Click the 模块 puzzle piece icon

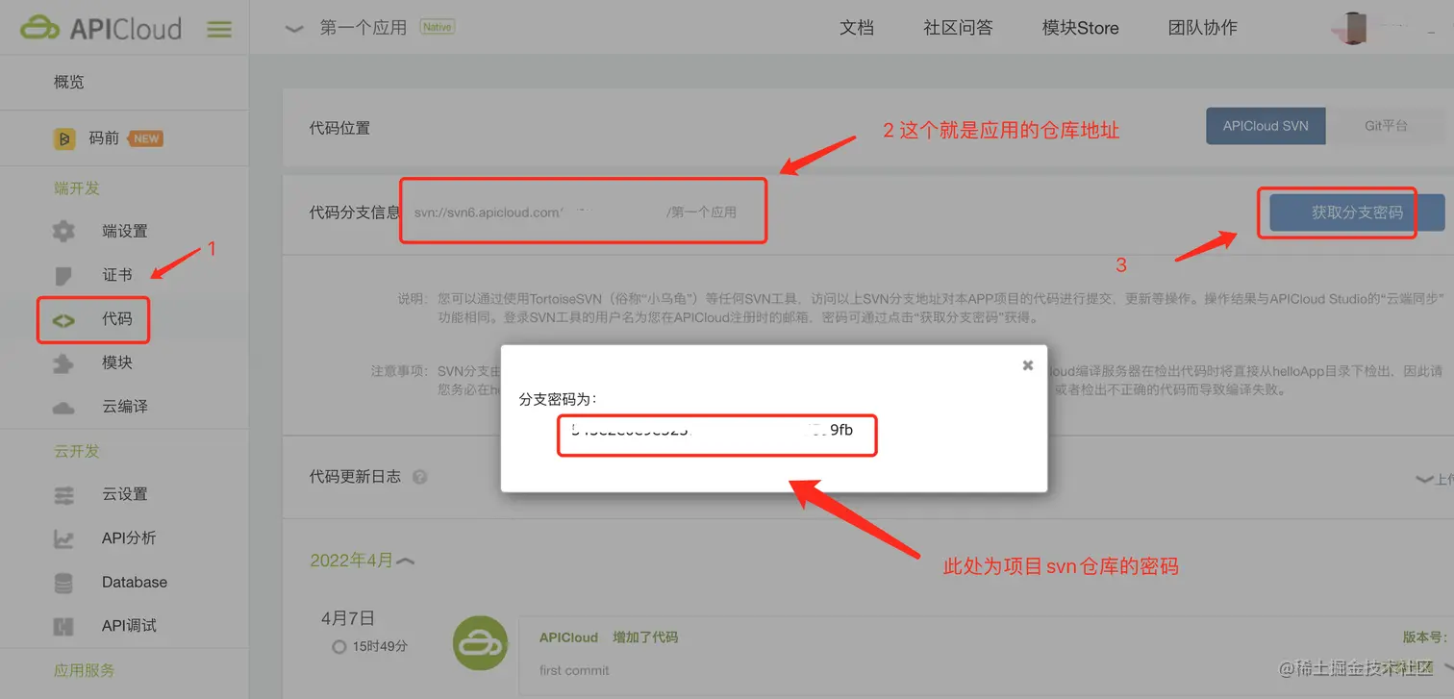tap(63, 362)
